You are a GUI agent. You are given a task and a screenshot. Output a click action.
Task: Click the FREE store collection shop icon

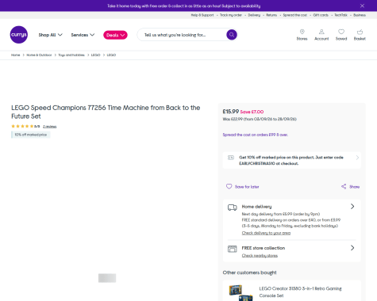point(233,249)
